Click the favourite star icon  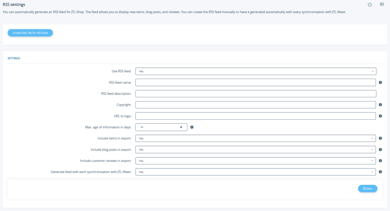pos(370,5)
